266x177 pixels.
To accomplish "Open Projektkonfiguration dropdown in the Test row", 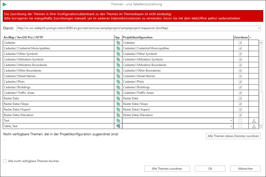I will point(231,121).
